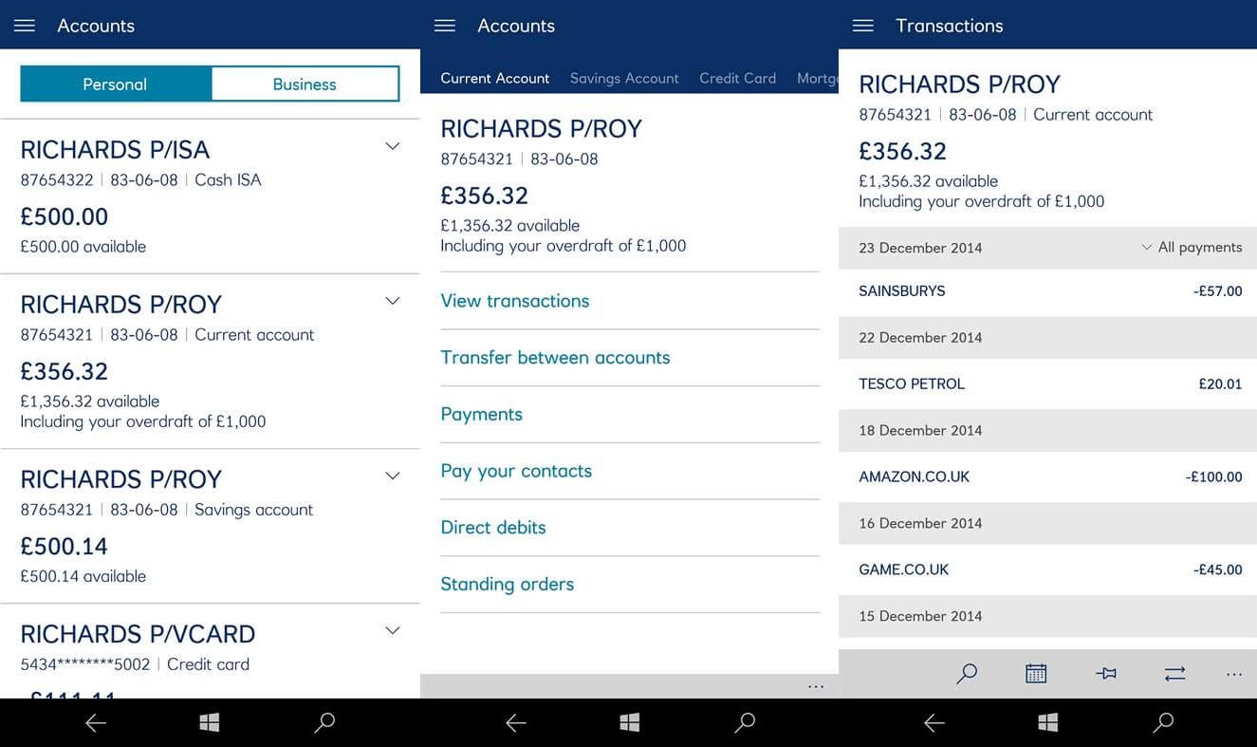This screenshot has height=747, width=1257.
Task: Select the SAINSBURYS transaction row
Action: click(x=1048, y=291)
